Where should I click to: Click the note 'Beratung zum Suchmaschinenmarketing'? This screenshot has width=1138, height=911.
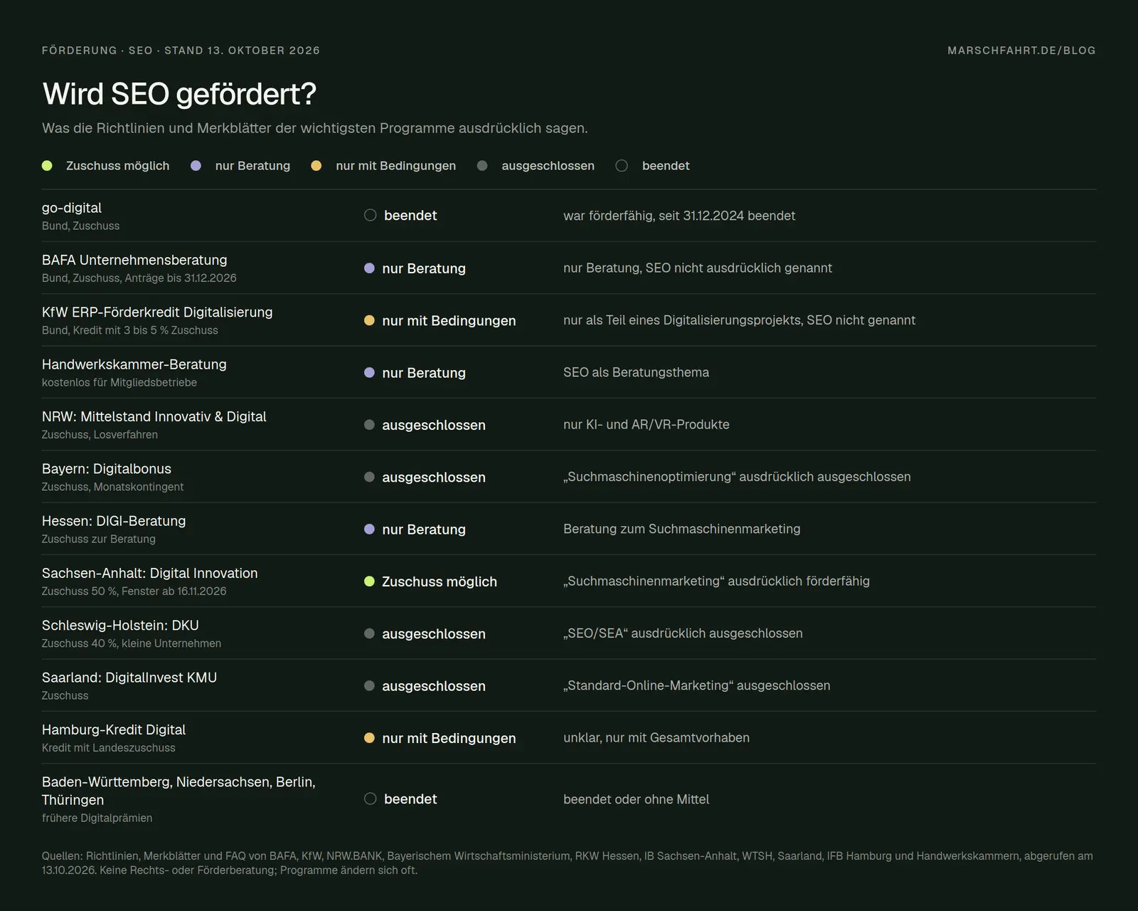coord(682,529)
